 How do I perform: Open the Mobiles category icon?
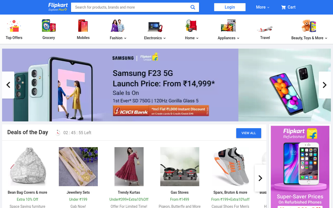click(83, 26)
